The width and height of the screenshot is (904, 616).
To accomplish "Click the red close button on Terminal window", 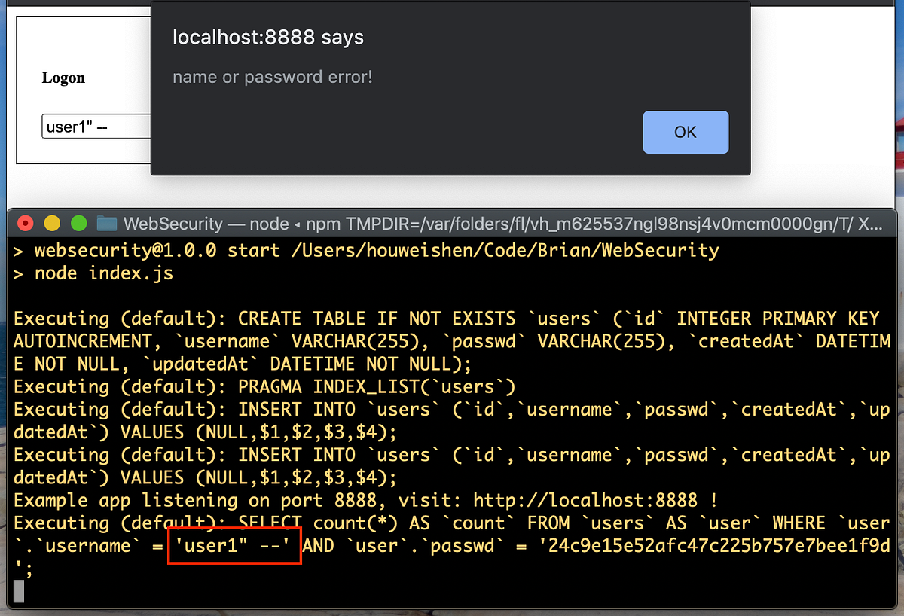I will [x=25, y=223].
